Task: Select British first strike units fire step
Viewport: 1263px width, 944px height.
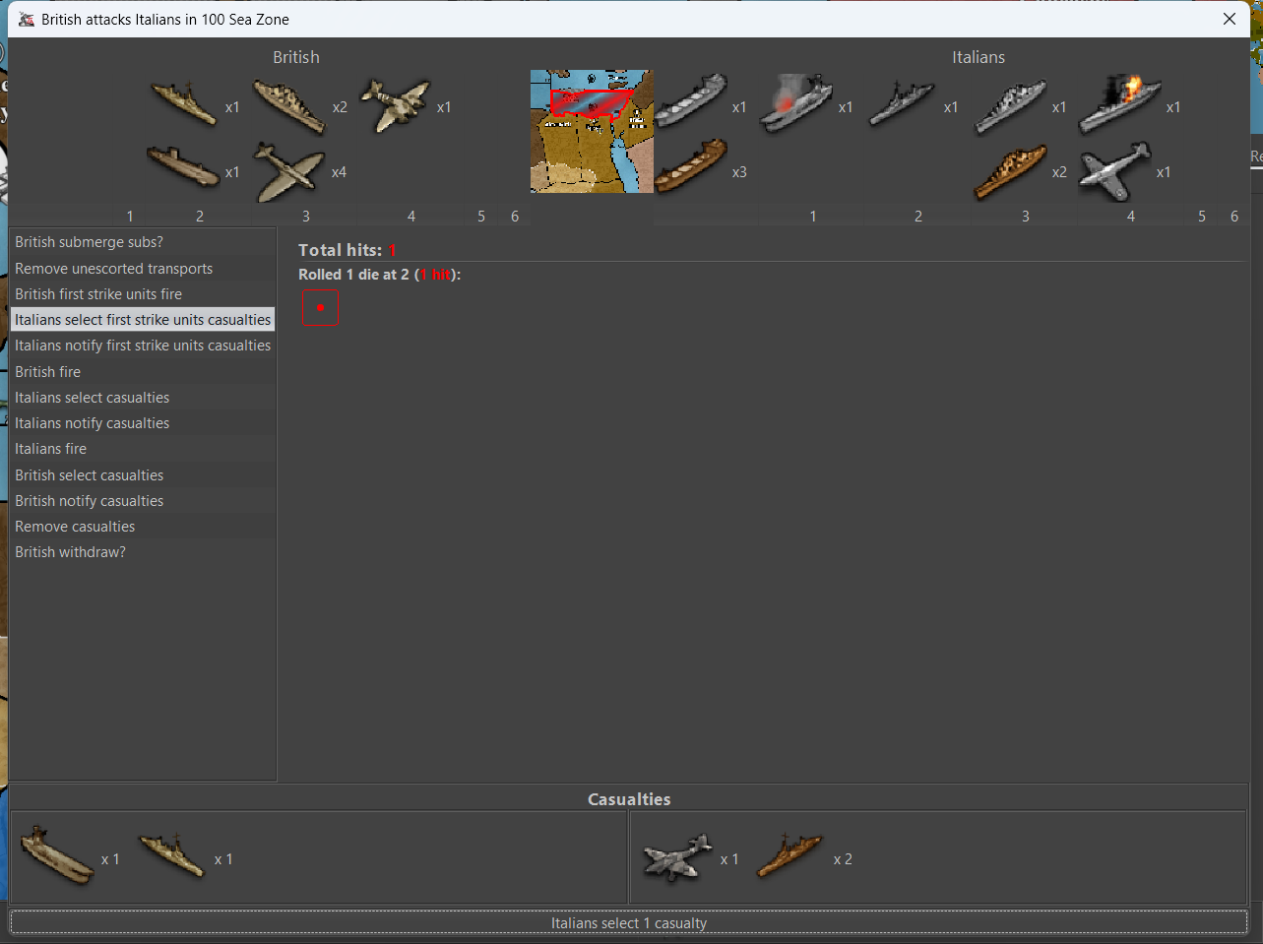Action: pyautogui.click(x=143, y=294)
